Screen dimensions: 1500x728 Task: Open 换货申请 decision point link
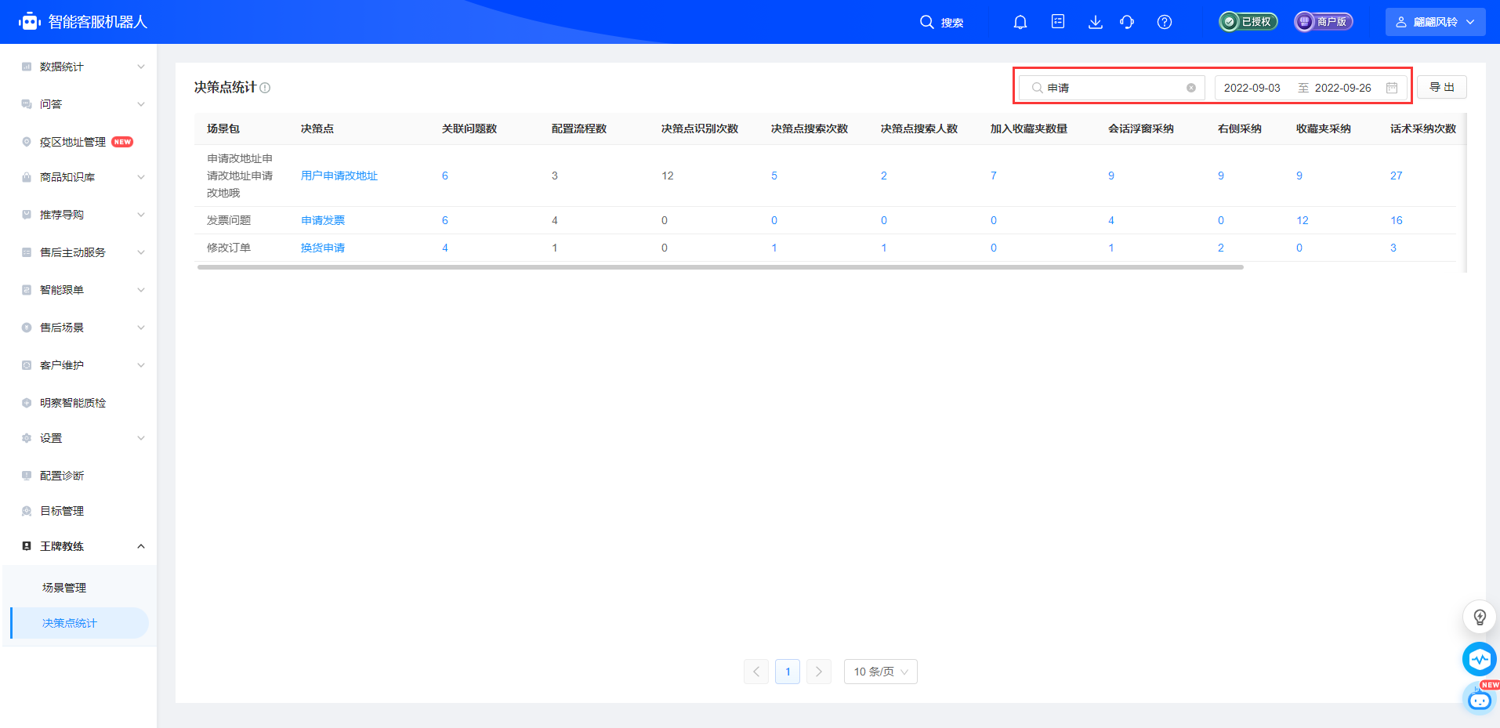(323, 248)
